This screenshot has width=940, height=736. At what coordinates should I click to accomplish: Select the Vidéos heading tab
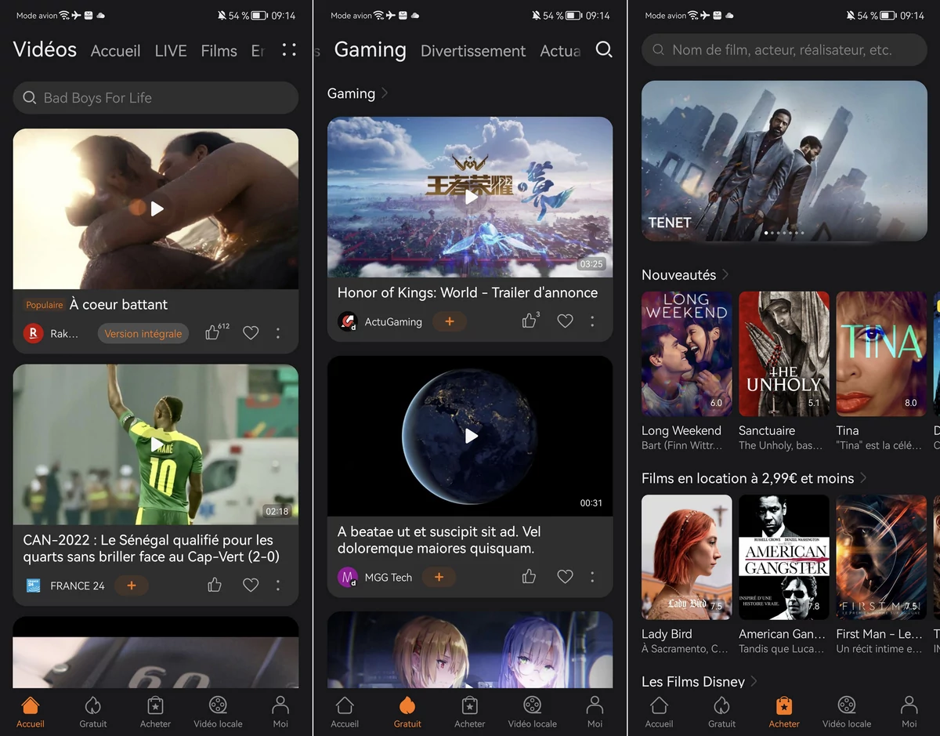(45, 49)
